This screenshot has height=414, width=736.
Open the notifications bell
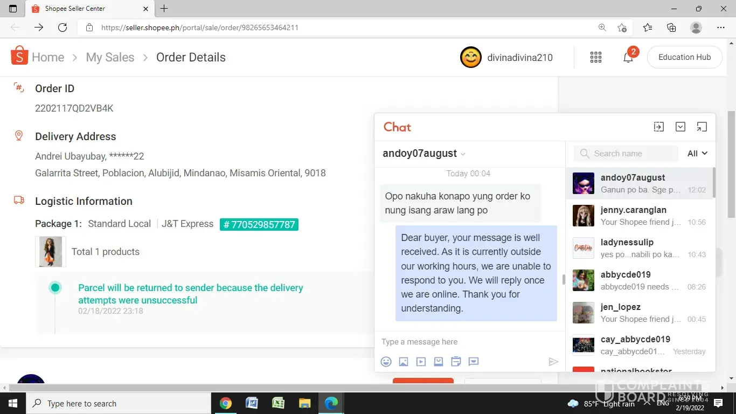(x=628, y=58)
